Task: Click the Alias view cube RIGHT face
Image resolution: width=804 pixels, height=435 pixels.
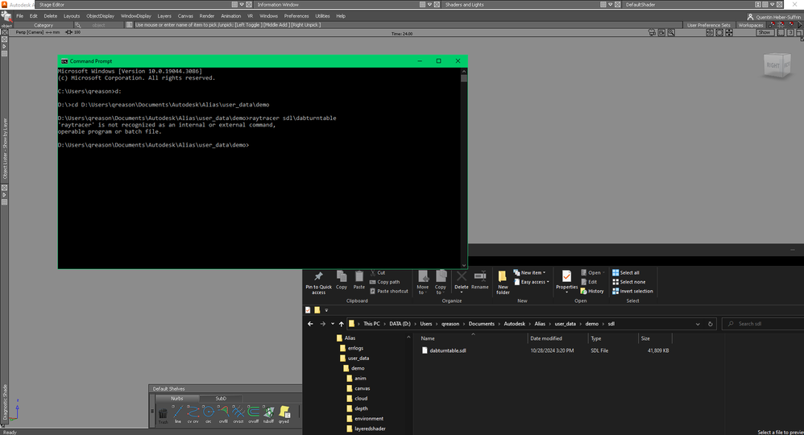Action: (773, 65)
